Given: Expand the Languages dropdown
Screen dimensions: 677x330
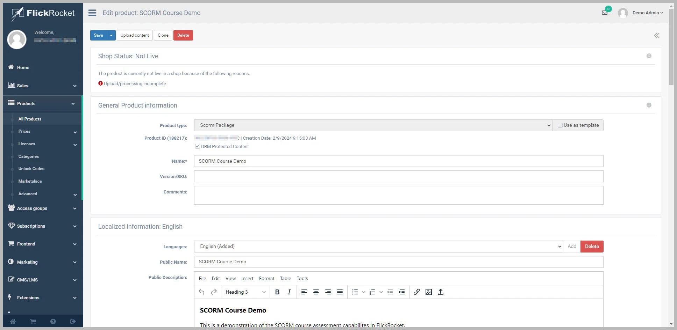Looking at the screenshot, I should tap(378, 247).
